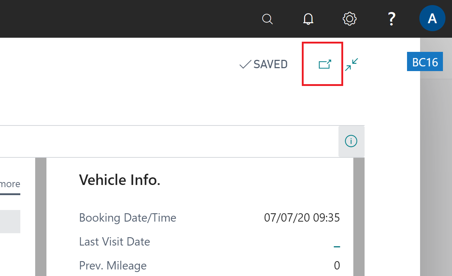Click the Last Visit Date label
Image resolution: width=452 pixels, height=276 pixels.
coord(115,242)
